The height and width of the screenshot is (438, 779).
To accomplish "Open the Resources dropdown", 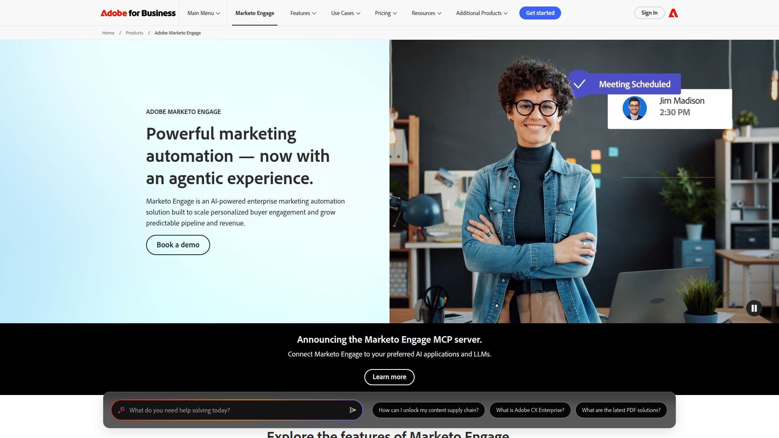I will coord(426,13).
